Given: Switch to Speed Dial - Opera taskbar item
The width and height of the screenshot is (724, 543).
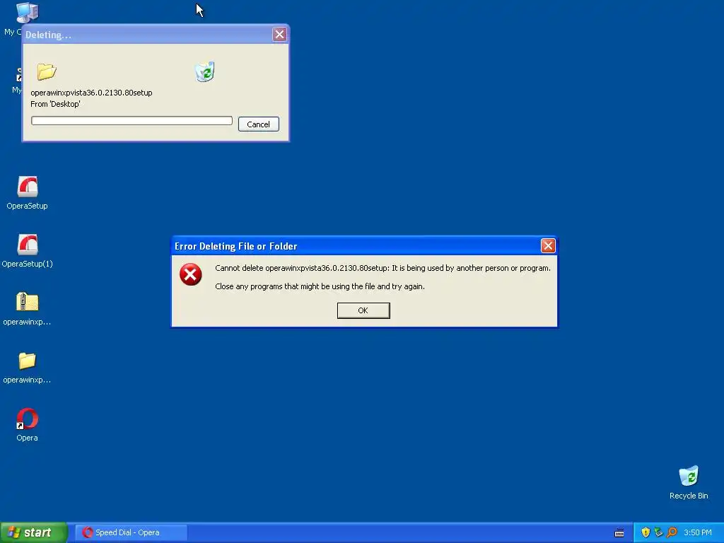Looking at the screenshot, I should [x=132, y=532].
